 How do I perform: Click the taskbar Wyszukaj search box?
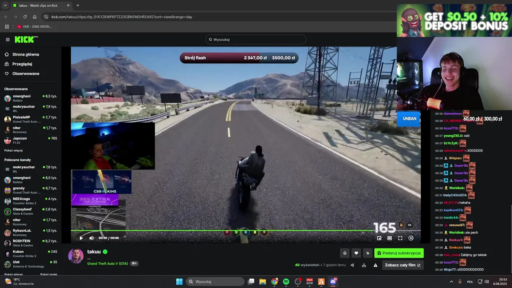coord(216,282)
